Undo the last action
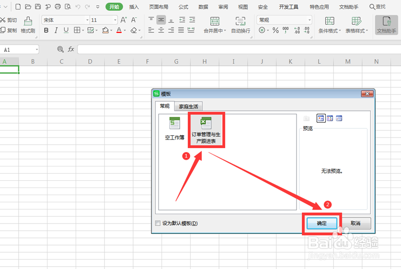Viewport: 401px width, 269px height. point(78,7)
